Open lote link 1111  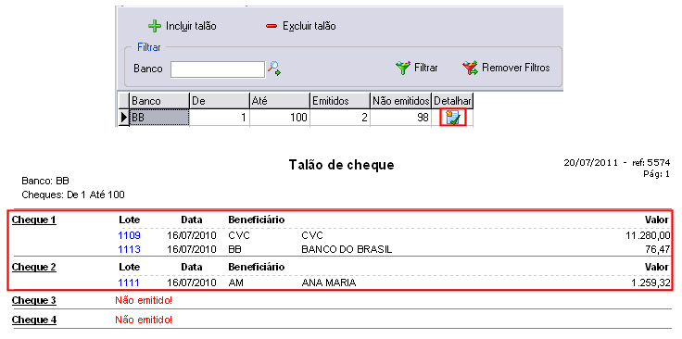129,282
